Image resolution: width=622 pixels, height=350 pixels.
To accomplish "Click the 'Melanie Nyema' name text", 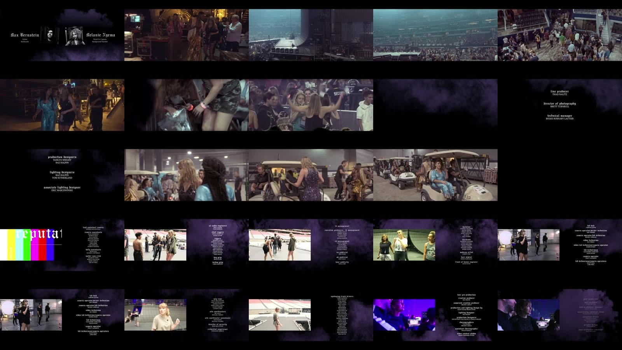I will tap(101, 35).
